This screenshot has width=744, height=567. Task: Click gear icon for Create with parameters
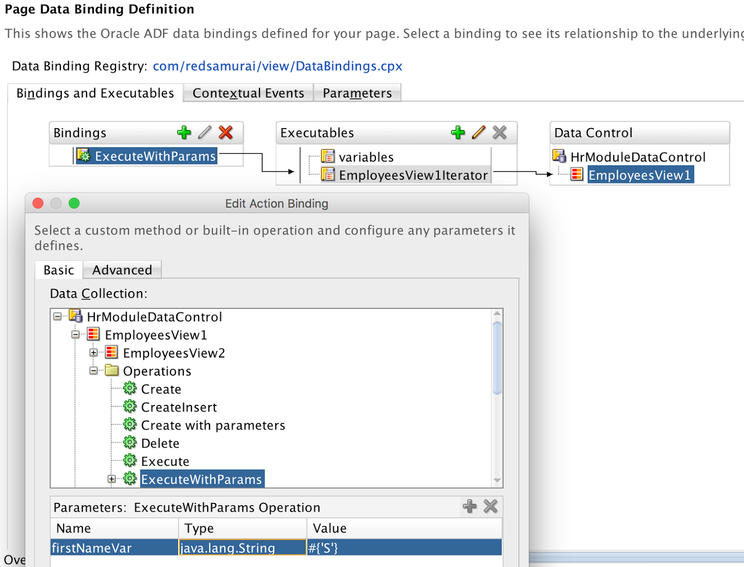coord(130,424)
